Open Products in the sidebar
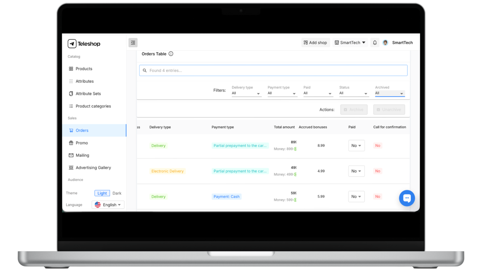Viewport: 482px width, 271px height. [84, 69]
